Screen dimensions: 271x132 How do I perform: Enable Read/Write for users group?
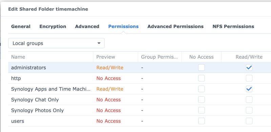pos(249,121)
